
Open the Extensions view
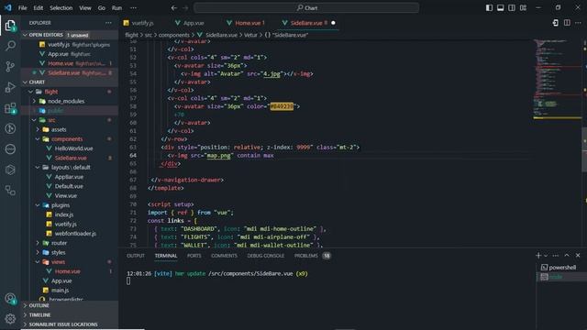click(x=10, y=108)
